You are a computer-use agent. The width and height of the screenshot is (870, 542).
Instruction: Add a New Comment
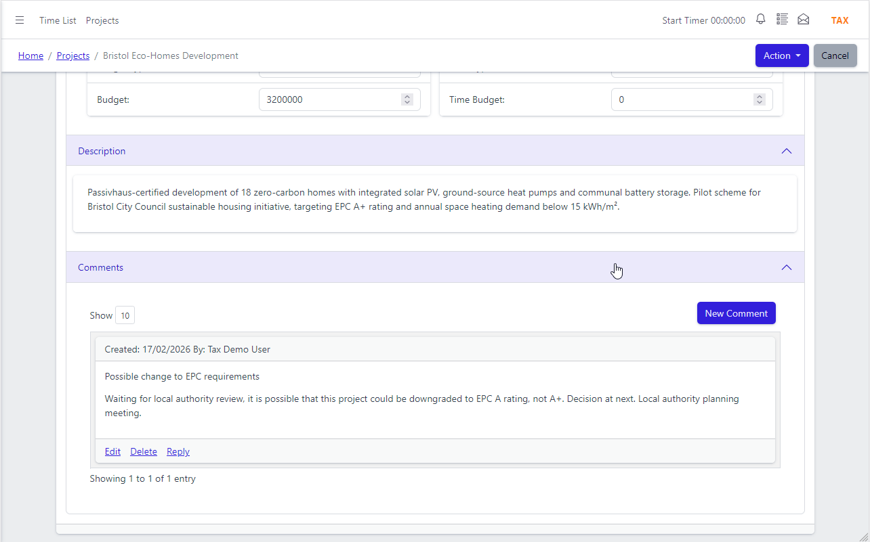coord(736,313)
